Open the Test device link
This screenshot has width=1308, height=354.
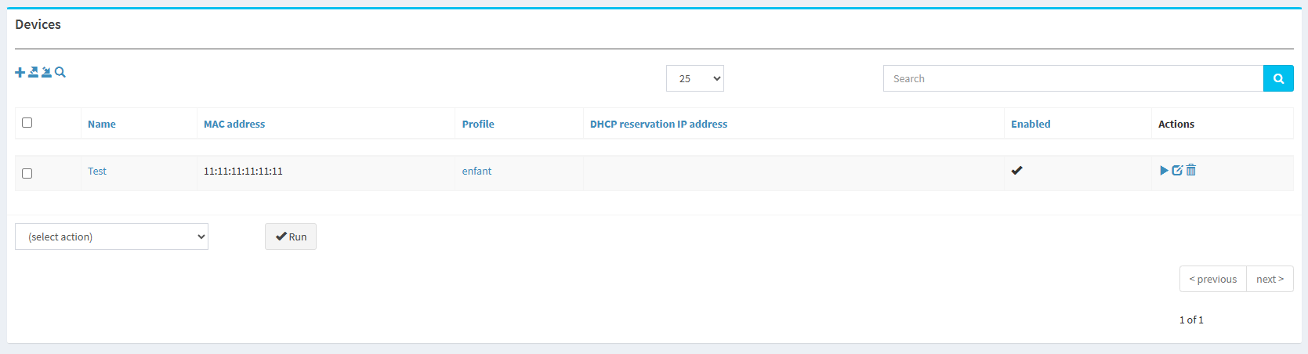(x=97, y=171)
